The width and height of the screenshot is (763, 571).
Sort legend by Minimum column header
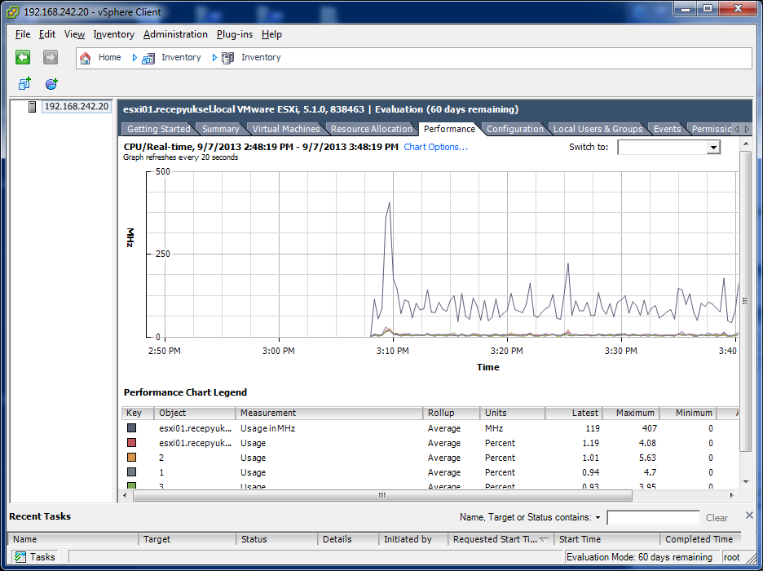[x=688, y=413]
